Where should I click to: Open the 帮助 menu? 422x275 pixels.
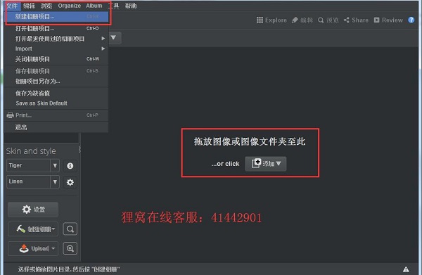pyautogui.click(x=131, y=6)
